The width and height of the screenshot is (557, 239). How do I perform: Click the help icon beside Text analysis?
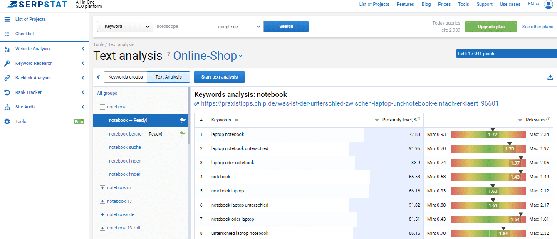tap(168, 54)
